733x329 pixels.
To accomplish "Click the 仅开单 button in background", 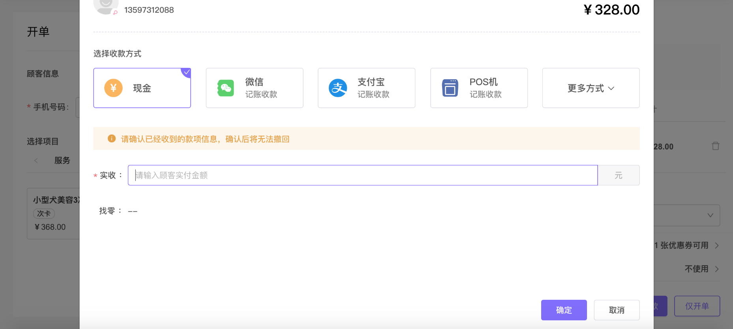I will (x=697, y=306).
